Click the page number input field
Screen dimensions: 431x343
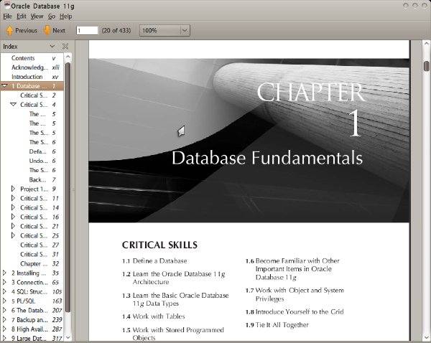(x=87, y=30)
